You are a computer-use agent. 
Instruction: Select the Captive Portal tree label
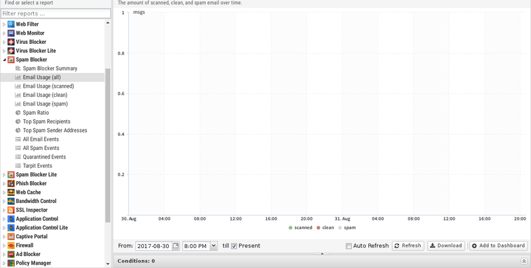[x=31, y=236]
